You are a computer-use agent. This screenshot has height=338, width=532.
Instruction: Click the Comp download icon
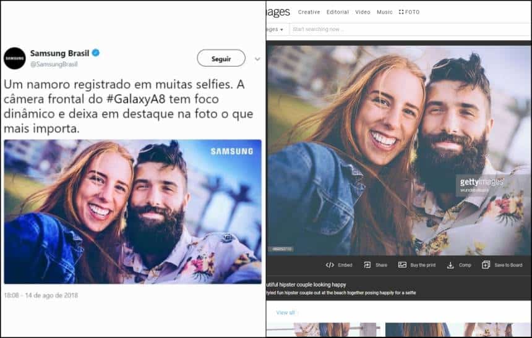click(450, 265)
